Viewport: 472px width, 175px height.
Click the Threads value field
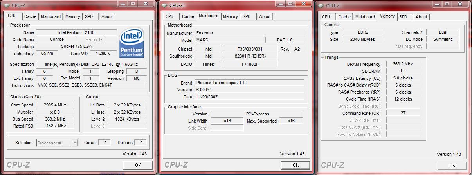click(141, 143)
